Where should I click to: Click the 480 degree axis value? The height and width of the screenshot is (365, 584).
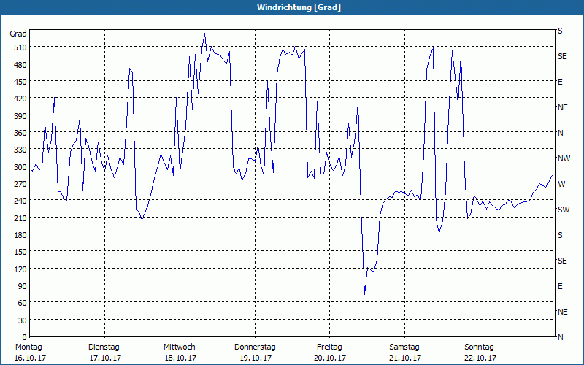tap(20, 65)
